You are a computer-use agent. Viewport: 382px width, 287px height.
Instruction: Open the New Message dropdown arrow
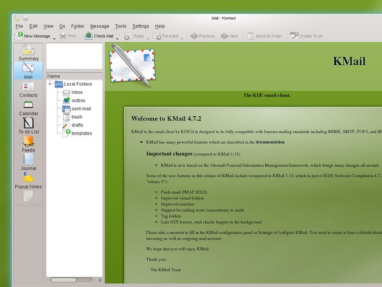click(54, 37)
